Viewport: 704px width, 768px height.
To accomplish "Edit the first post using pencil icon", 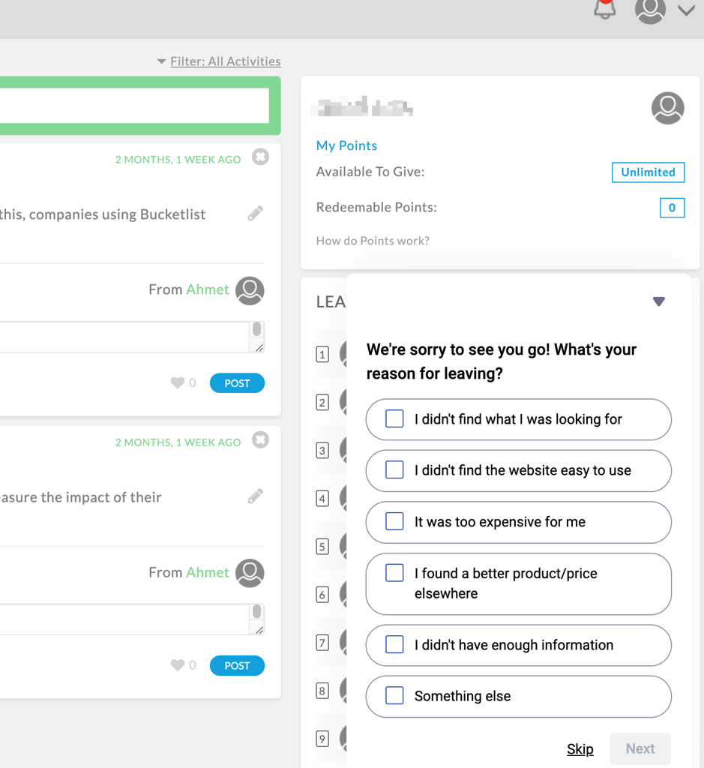I will (x=256, y=214).
